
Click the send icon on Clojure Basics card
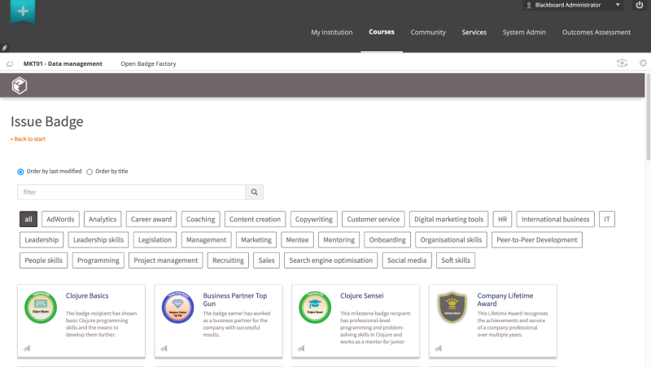pyautogui.click(x=27, y=348)
